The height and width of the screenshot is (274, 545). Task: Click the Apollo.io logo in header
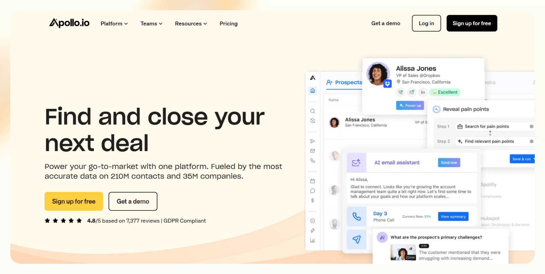pyautogui.click(x=69, y=23)
